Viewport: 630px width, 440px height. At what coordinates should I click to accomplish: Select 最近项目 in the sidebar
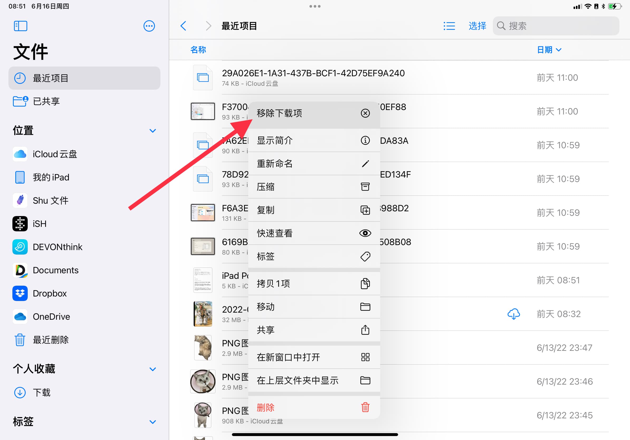[x=84, y=78]
